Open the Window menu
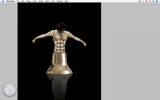Image resolution: width=160 pixels, height=100 pixels. [x=59, y=1]
